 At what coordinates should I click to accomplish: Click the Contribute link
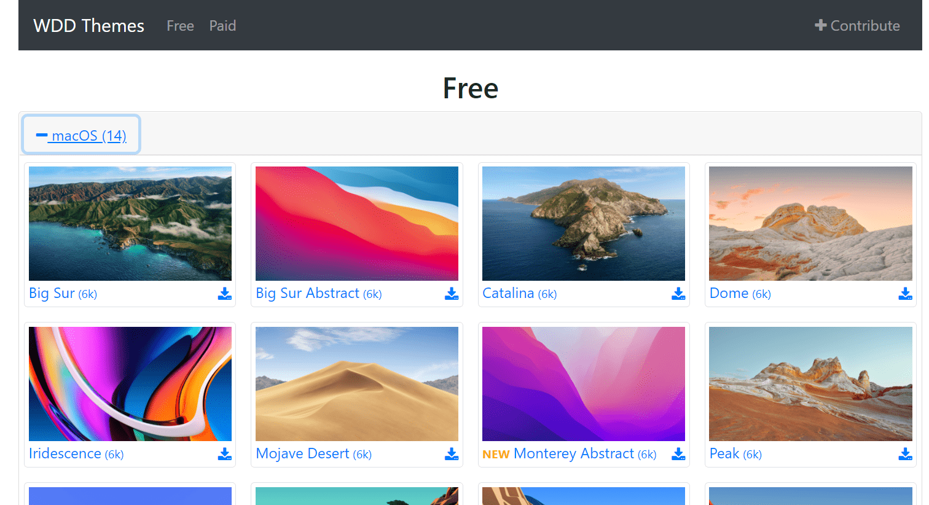[857, 26]
